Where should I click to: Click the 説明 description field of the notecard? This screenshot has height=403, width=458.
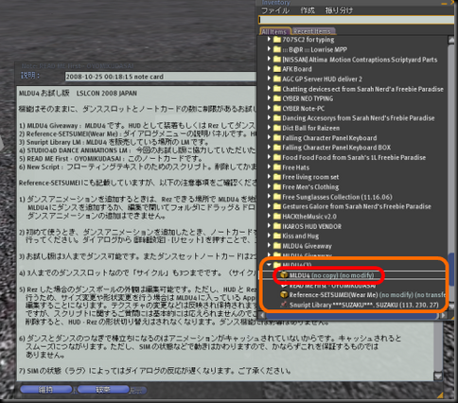point(160,77)
